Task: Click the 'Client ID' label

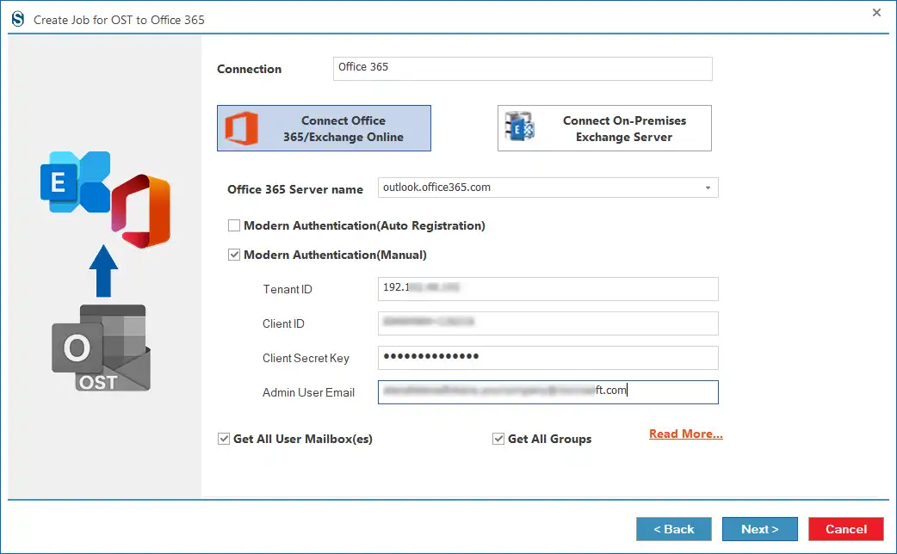Action: (x=283, y=323)
